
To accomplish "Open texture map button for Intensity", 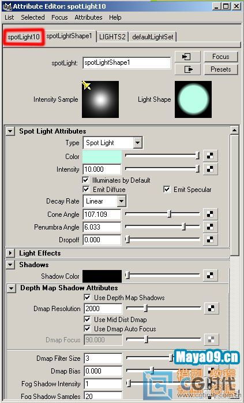I will (211, 169).
